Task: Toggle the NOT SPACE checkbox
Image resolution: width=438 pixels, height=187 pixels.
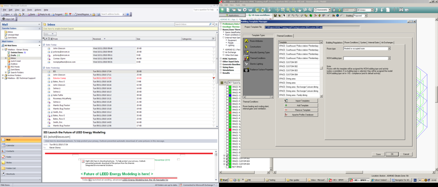Action: tap(228, 167)
